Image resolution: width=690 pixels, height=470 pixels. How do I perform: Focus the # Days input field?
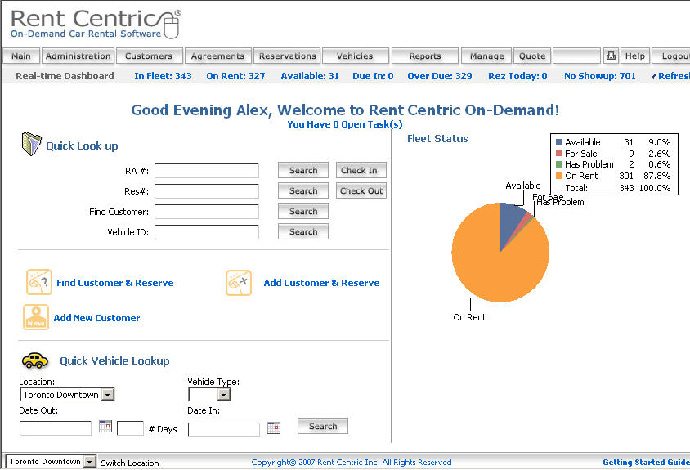click(130, 428)
